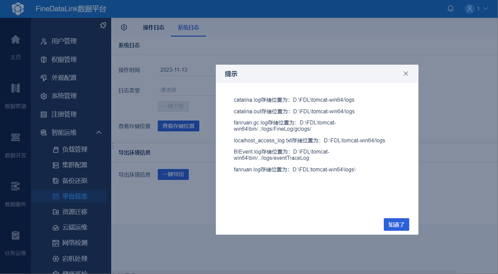
Task: Click the 权限管理 shield icon
Action: click(44, 60)
